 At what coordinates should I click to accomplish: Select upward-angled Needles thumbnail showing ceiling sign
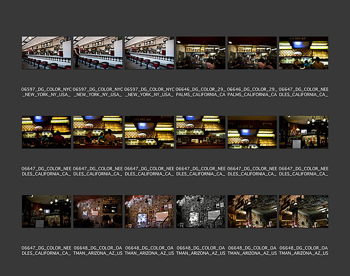pos(252,132)
